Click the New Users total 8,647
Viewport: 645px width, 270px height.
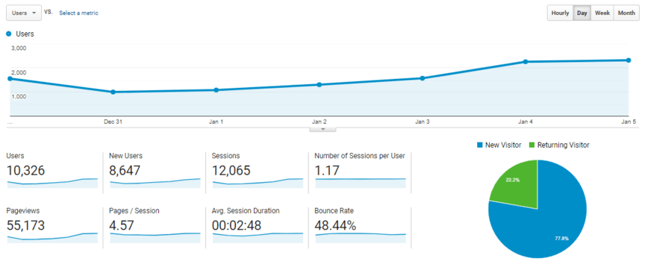(x=125, y=170)
